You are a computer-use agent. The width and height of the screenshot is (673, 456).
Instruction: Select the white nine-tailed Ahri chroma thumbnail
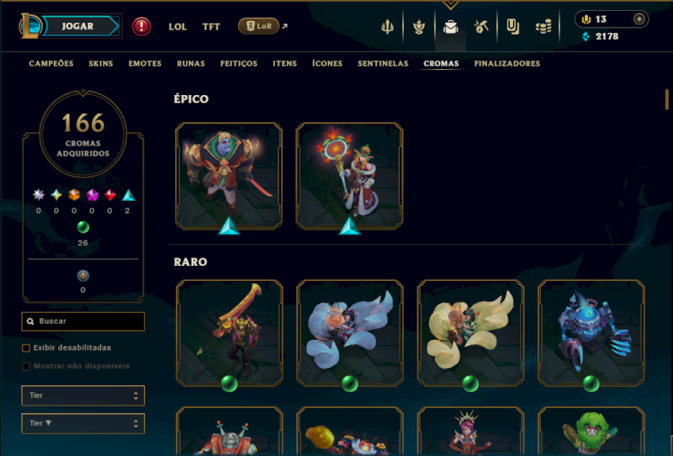(x=350, y=333)
